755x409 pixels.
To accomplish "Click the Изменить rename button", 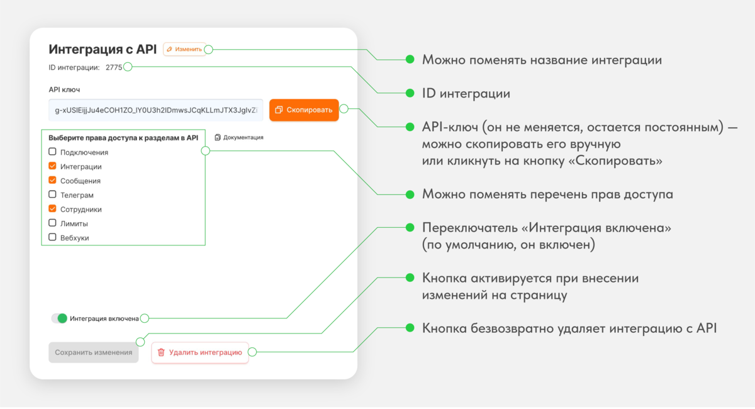I will (184, 49).
